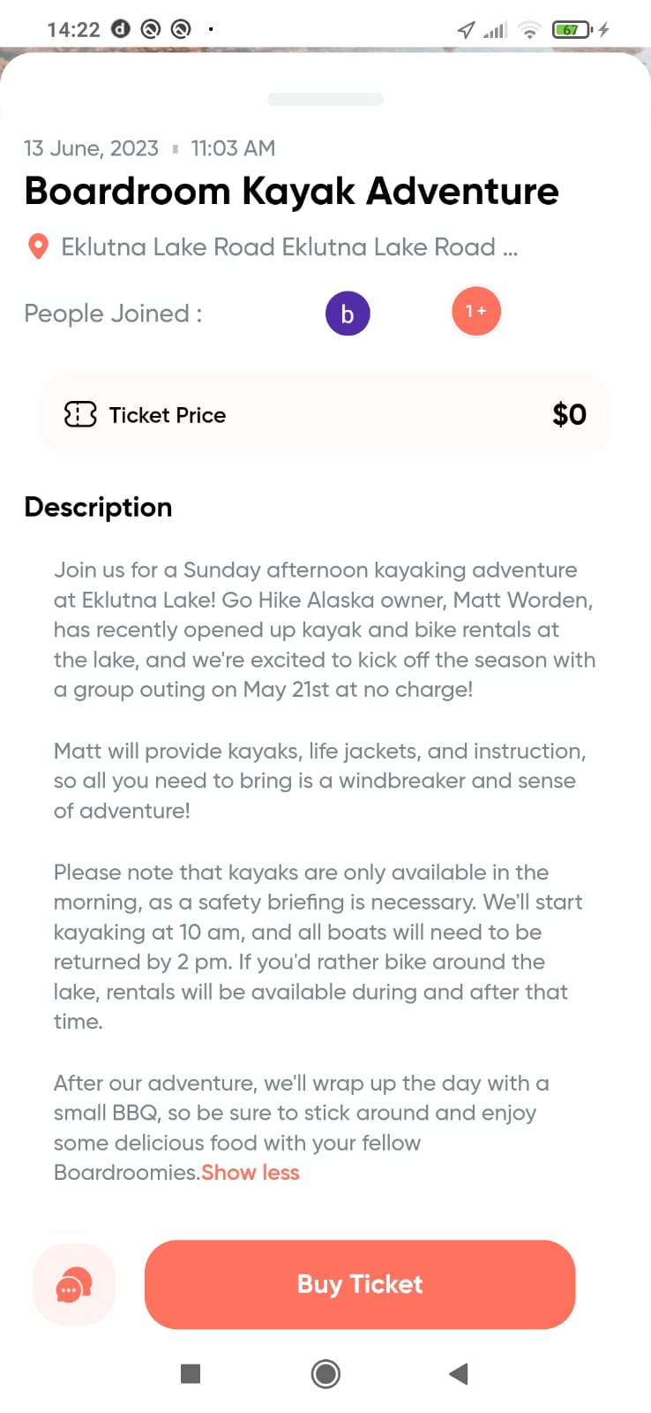The image size is (651, 1413).
Task: Tap the $0 ticket price amount
Action: coord(569,414)
